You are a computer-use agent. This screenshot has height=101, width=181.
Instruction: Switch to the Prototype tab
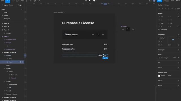coord(166,5)
